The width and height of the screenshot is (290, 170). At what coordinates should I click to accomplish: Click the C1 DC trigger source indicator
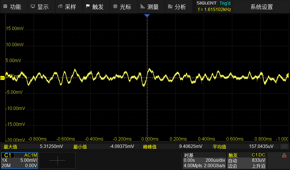pos(258,155)
